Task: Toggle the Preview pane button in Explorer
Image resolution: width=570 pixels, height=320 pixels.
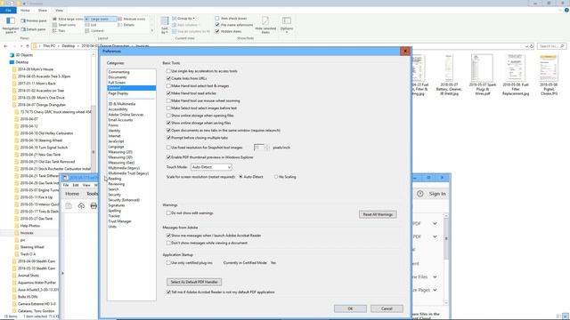Action: tap(34, 20)
